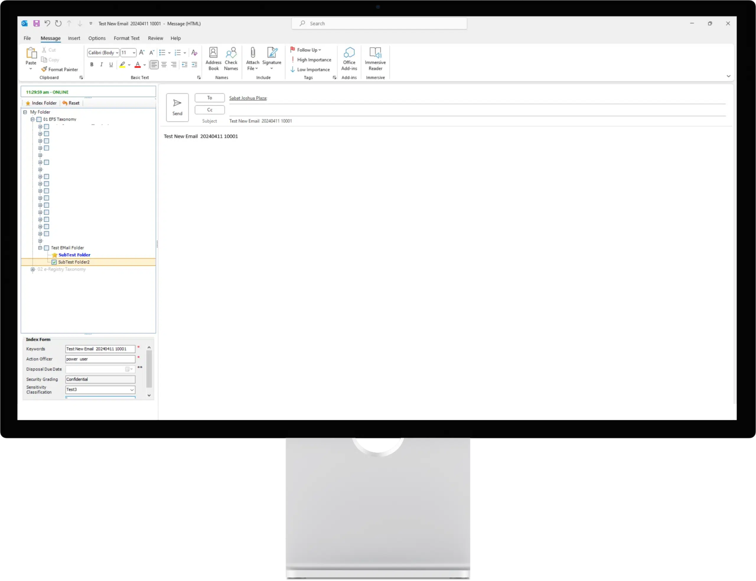Click the Save icon in title bar
The width and height of the screenshot is (756, 581).
pos(36,24)
